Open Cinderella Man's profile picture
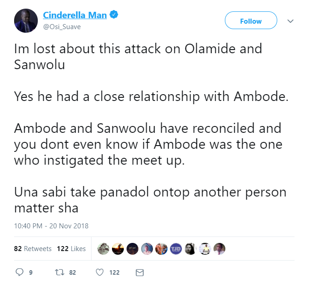Screen dimensions: 310x282 point(26,20)
